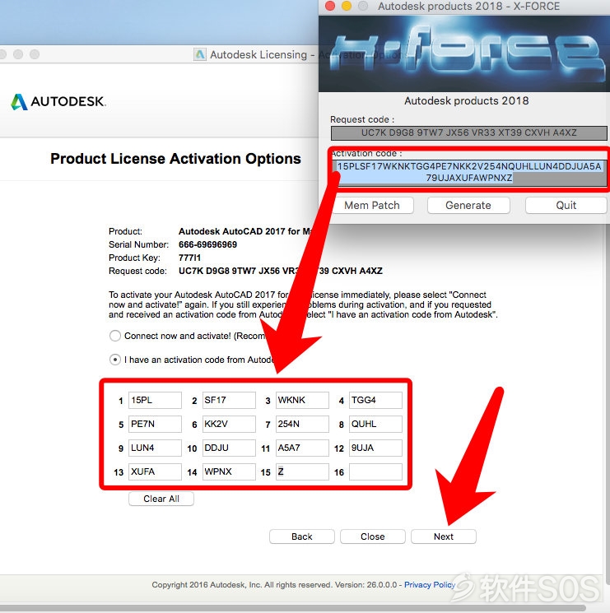The width and height of the screenshot is (610, 613).
Task: Click the Autodesk logo in the licensing window
Action: tap(58, 102)
